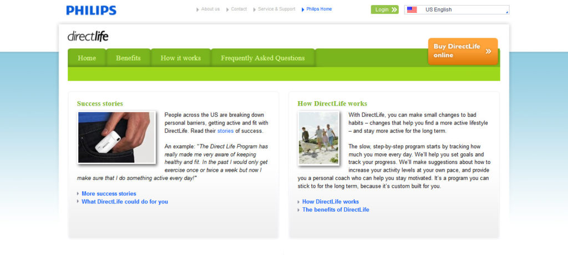Click the hand holding device thumbnail
568x255 pixels.
[x=116, y=137]
